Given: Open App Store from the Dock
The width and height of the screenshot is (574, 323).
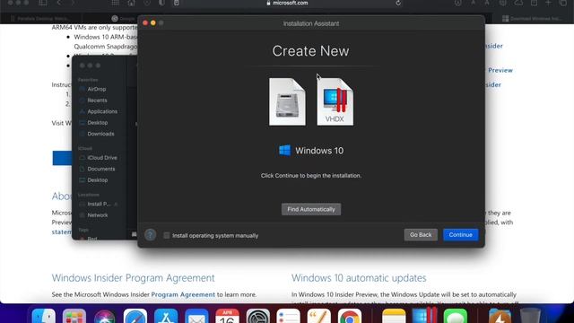Looking at the screenshot, I should (x=166, y=317).
